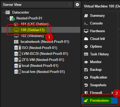Open the Server View dropdown

point(37,5)
